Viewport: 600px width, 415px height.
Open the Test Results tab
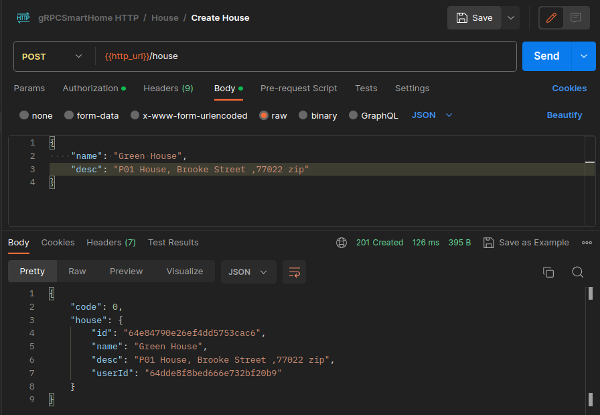pyautogui.click(x=173, y=243)
